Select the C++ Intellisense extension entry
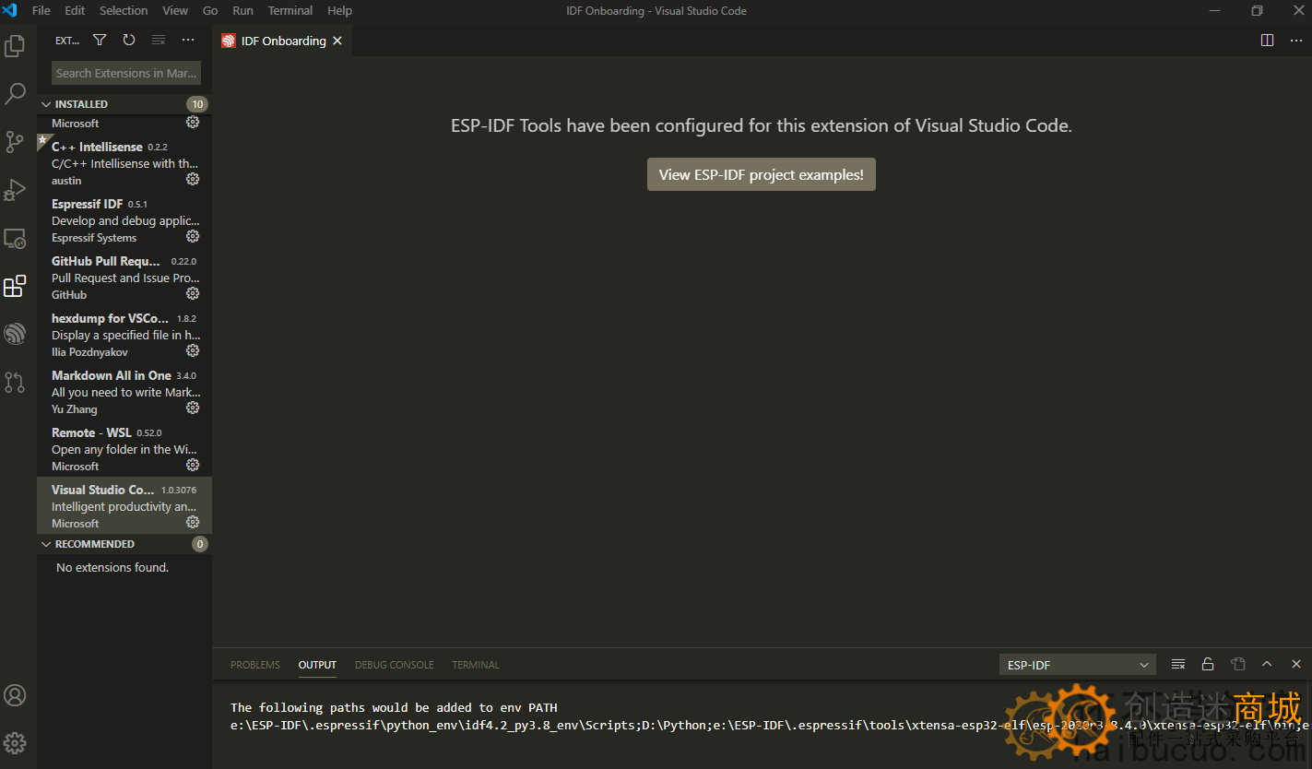 point(124,162)
